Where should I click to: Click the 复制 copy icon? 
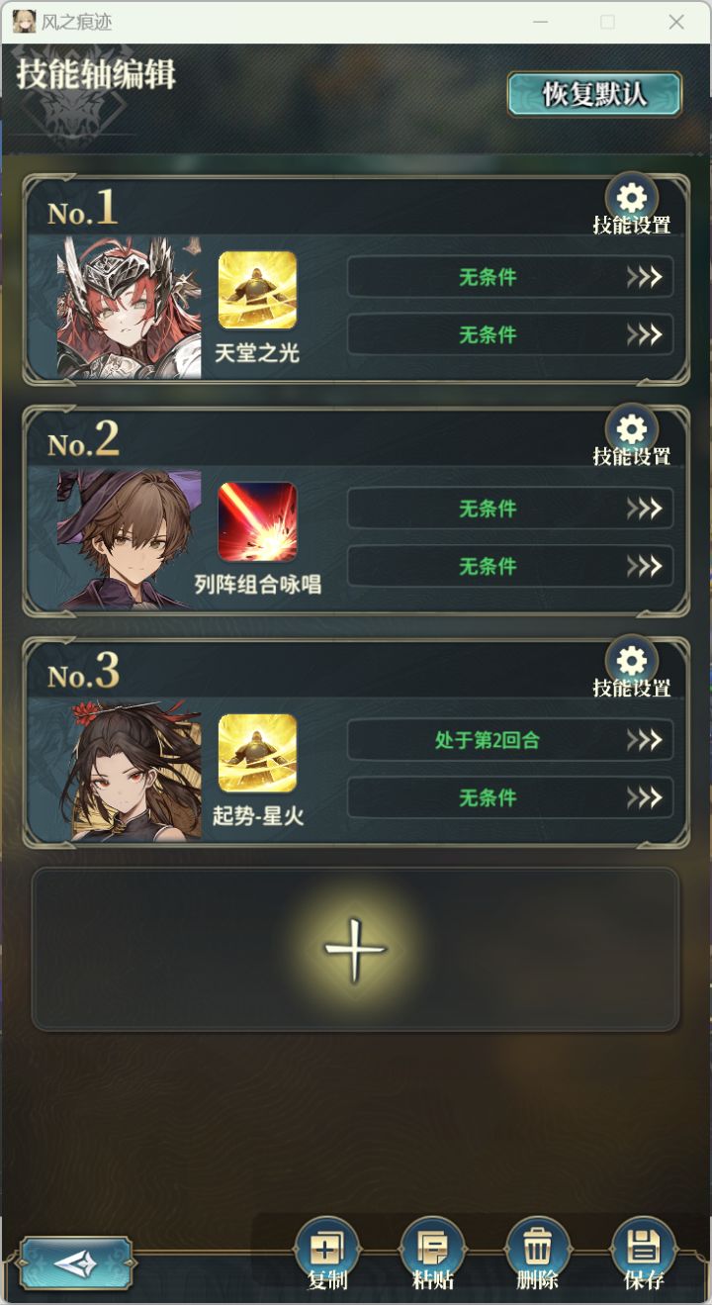(327, 1249)
